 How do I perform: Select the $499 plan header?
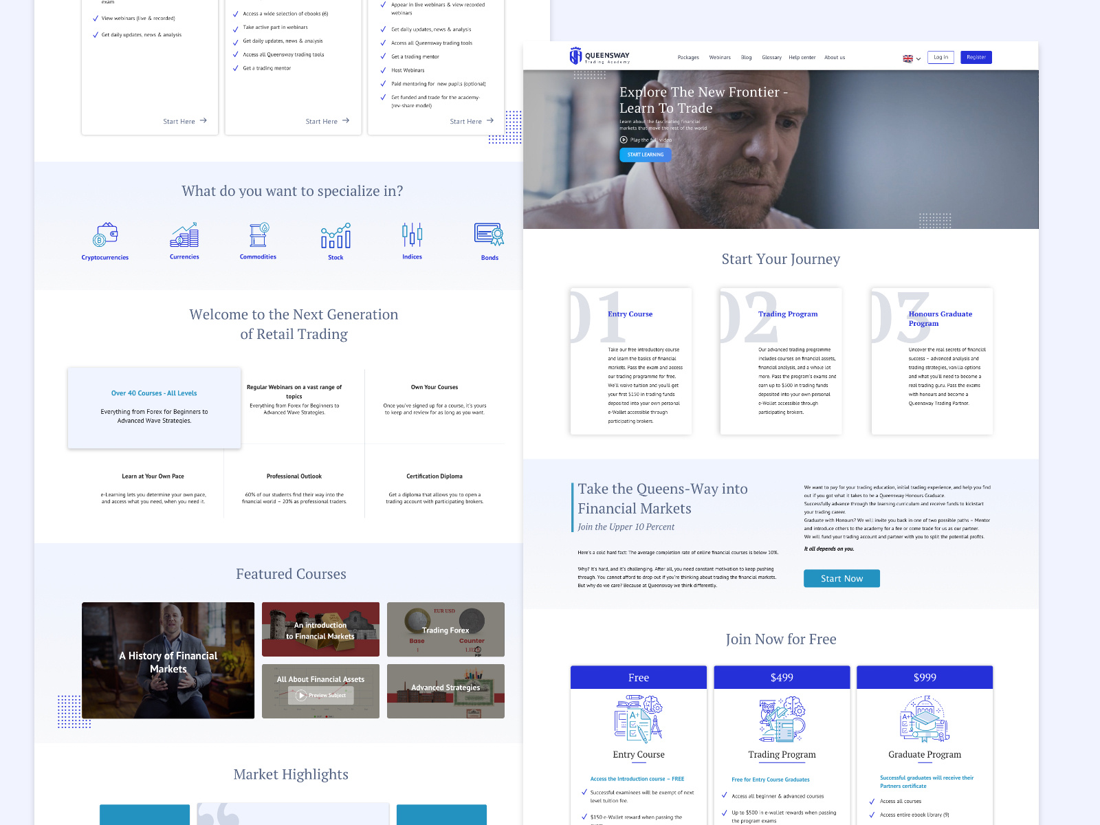782,677
